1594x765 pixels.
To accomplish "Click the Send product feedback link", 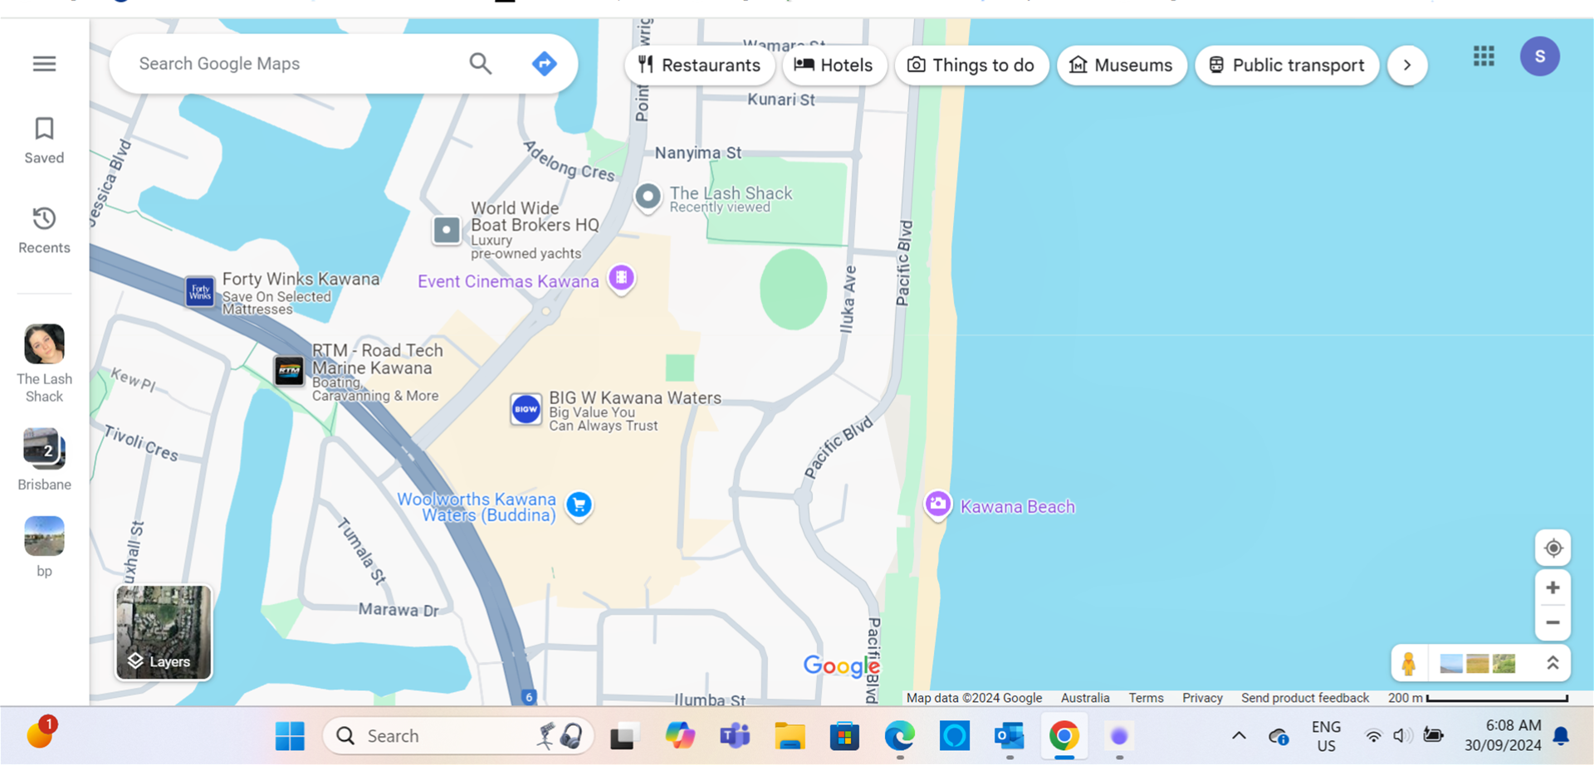I will [x=1305, y=698].
